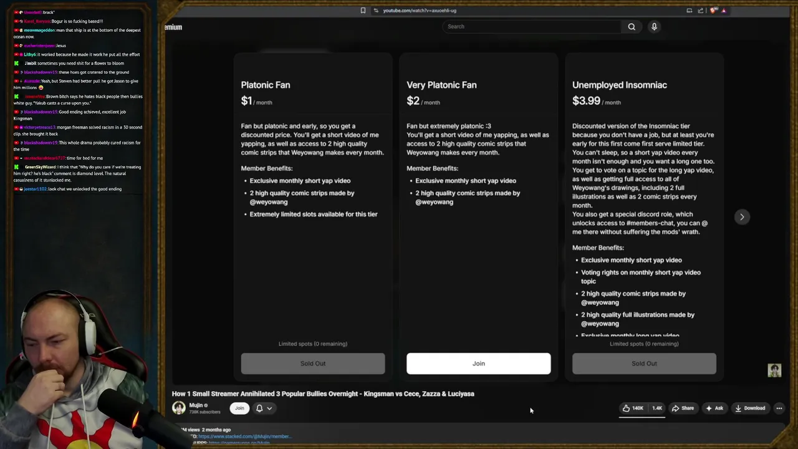Click the Ask AI sparkle button

point(714,408)
